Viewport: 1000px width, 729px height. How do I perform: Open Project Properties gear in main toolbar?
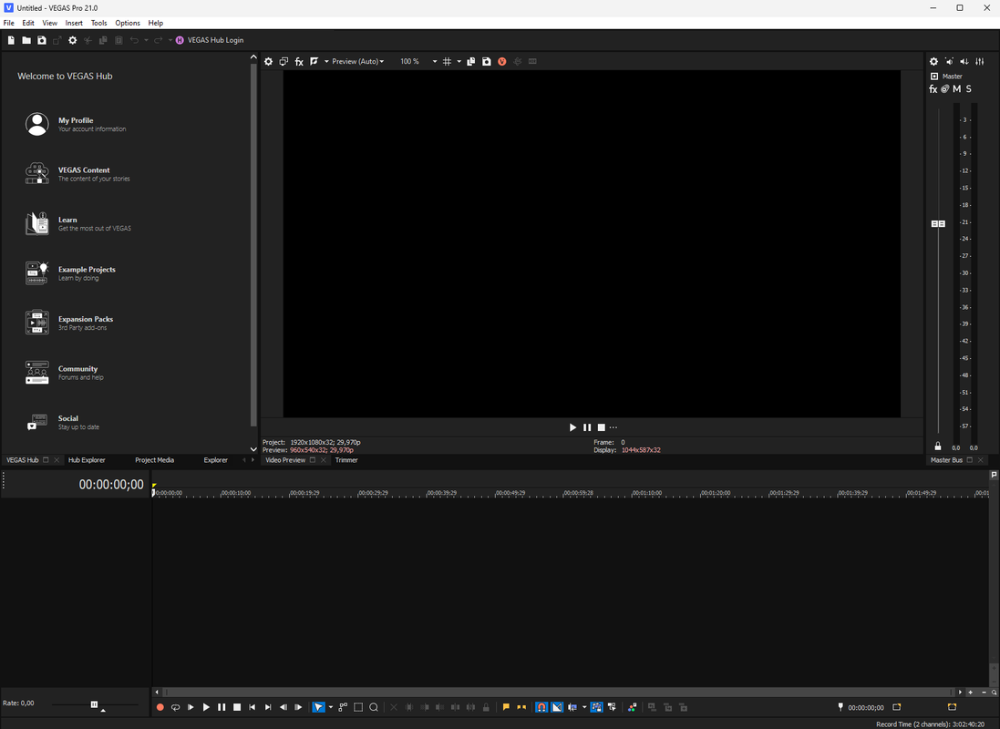(73, 40)
